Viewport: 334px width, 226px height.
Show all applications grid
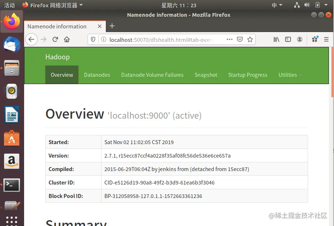(x=12, y=221)
